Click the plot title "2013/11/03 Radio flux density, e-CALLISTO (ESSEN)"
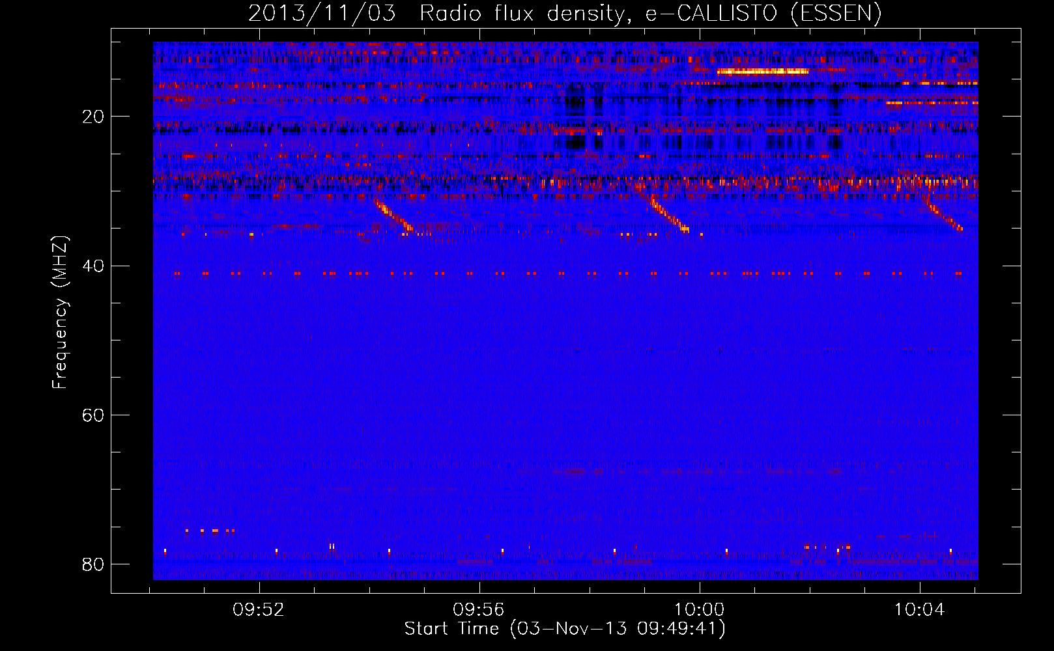Screen dimensions: 1054x651 565,13
